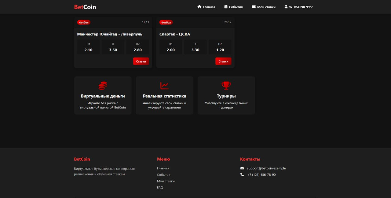Click the Реальная статистика heading

coord(164,96)
